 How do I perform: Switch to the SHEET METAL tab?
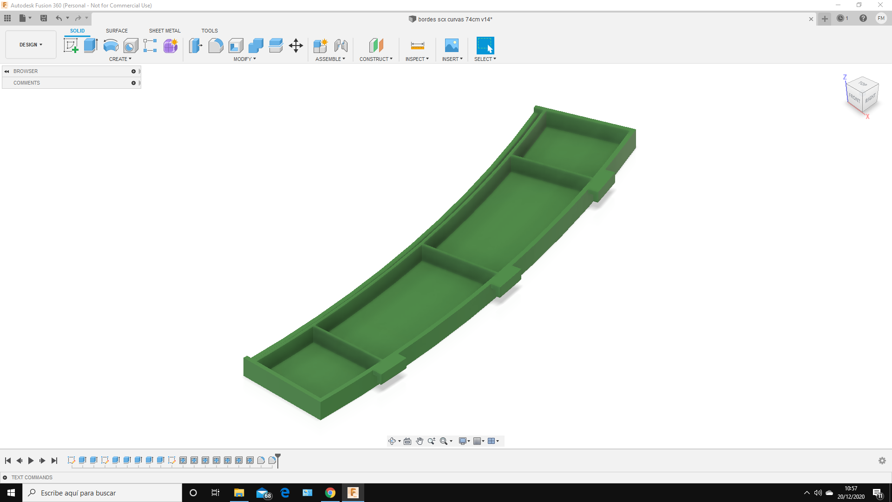(164, 31)
